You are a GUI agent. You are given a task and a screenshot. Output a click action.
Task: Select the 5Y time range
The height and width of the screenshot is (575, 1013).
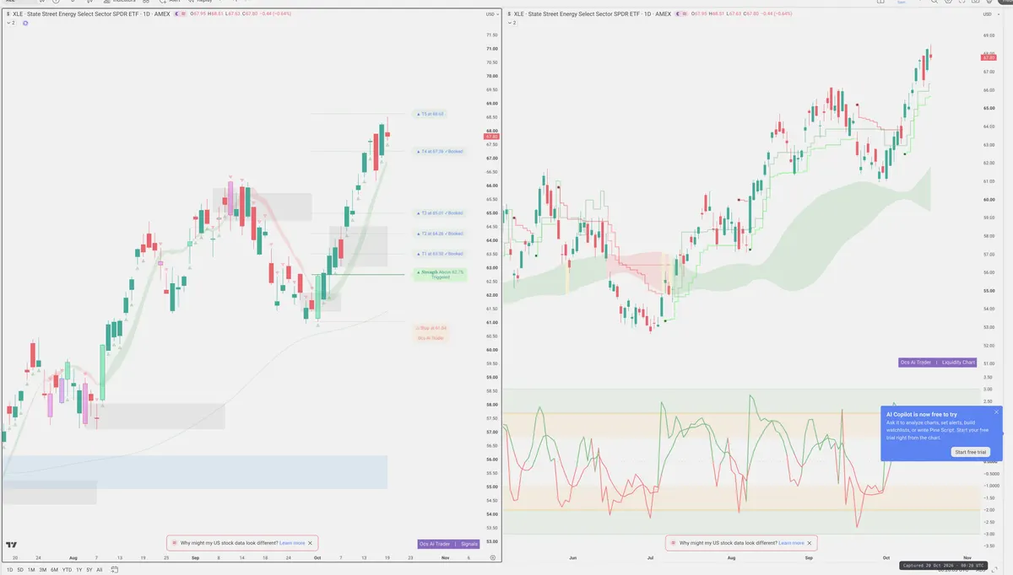pyautogui.click(x=89, y=570)
